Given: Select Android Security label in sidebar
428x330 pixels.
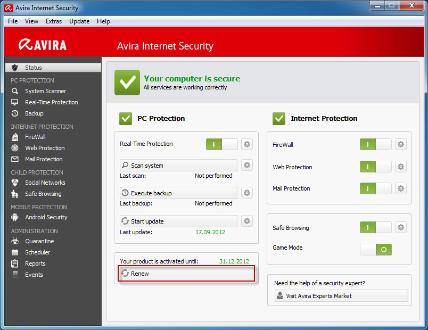Looking at the screenshot, I should (46, 217).
